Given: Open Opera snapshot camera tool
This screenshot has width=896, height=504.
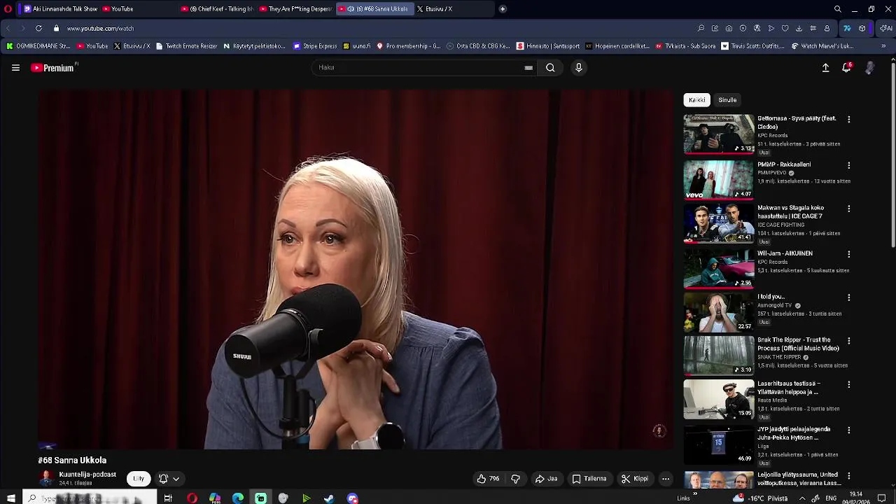Looking at the screenshot, I should (729, 28).
